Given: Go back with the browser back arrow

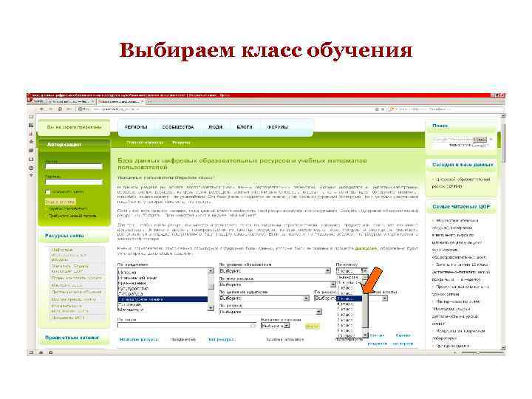Looking at the screenshot, I should coord(42,109).
